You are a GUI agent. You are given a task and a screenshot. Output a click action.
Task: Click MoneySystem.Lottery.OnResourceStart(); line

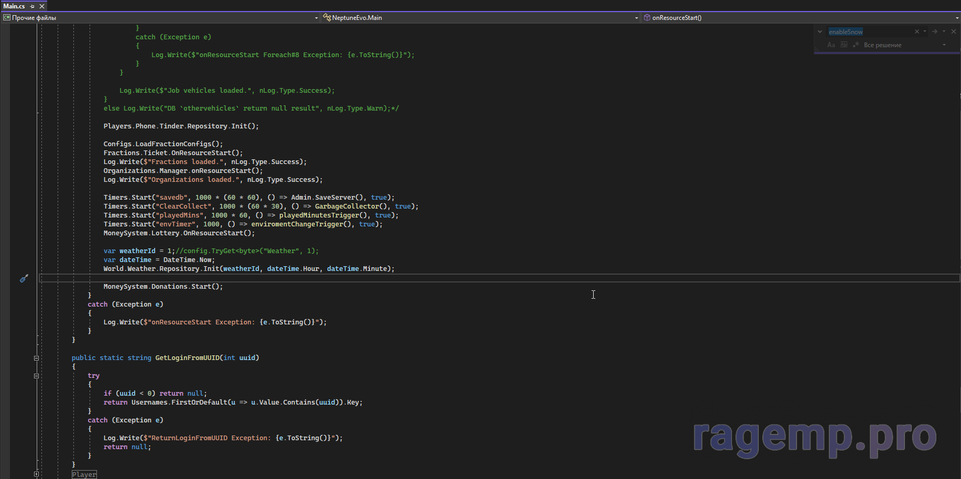click(x=179, y=233)
